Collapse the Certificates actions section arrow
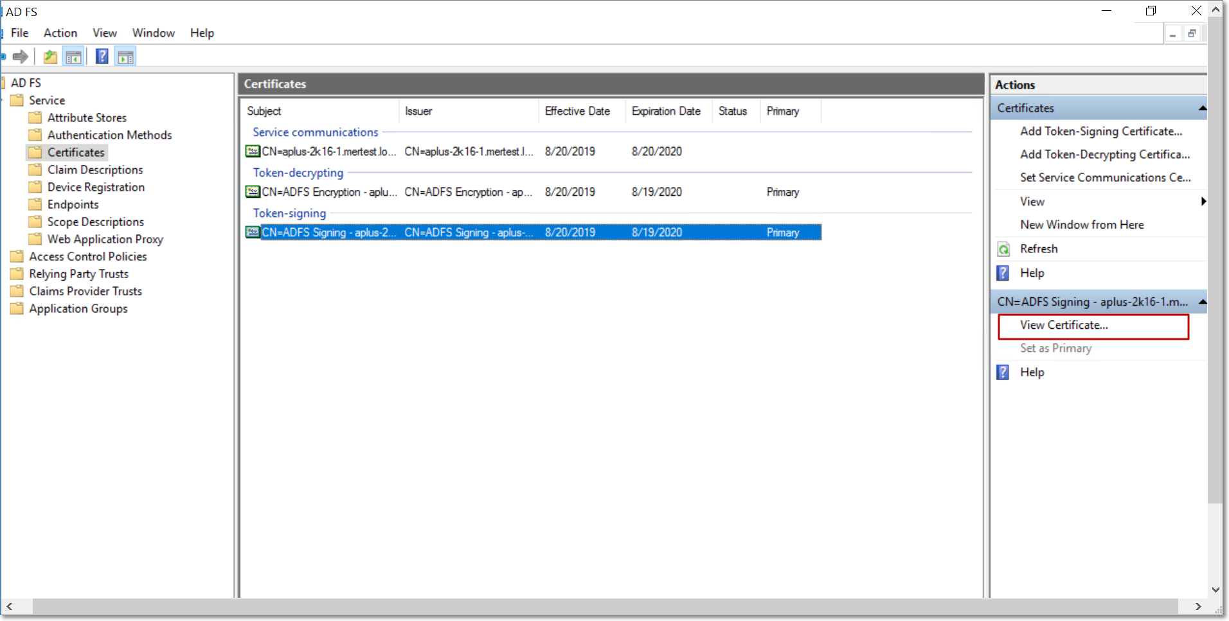1229x621 pixels. (1201, 108)
